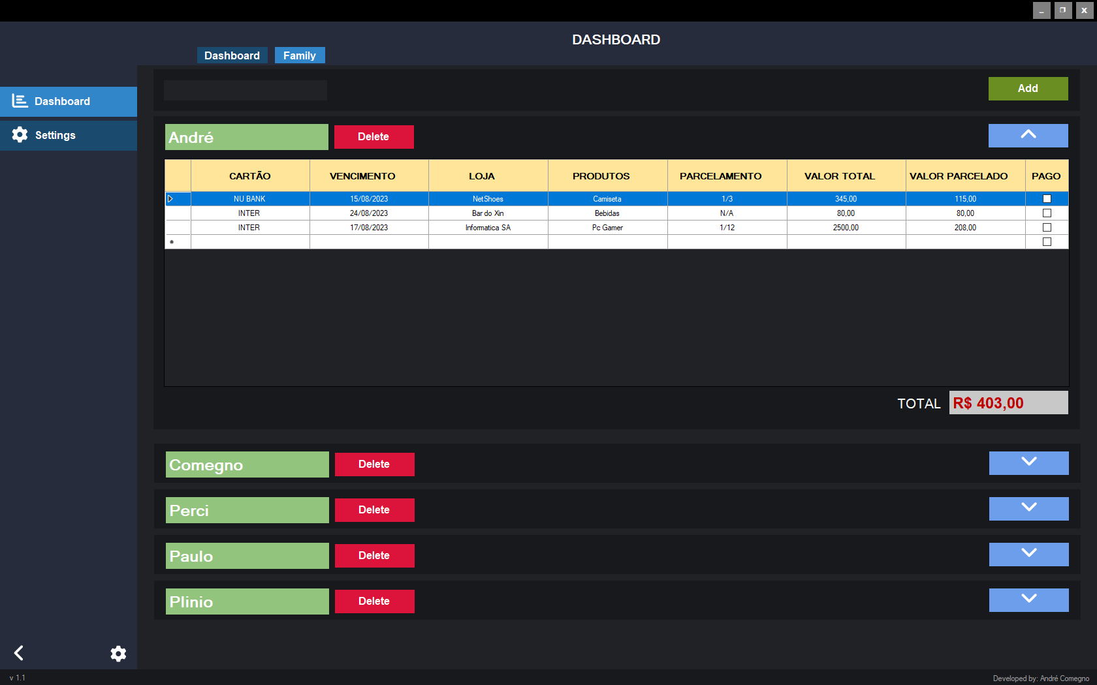The width and height of the screenshot is (1097, 685).
Task: Expand the Paulo panel
Action: [x=1029, y=555]
